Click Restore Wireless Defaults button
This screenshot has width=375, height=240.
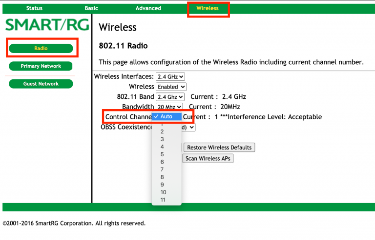point(219,148)
